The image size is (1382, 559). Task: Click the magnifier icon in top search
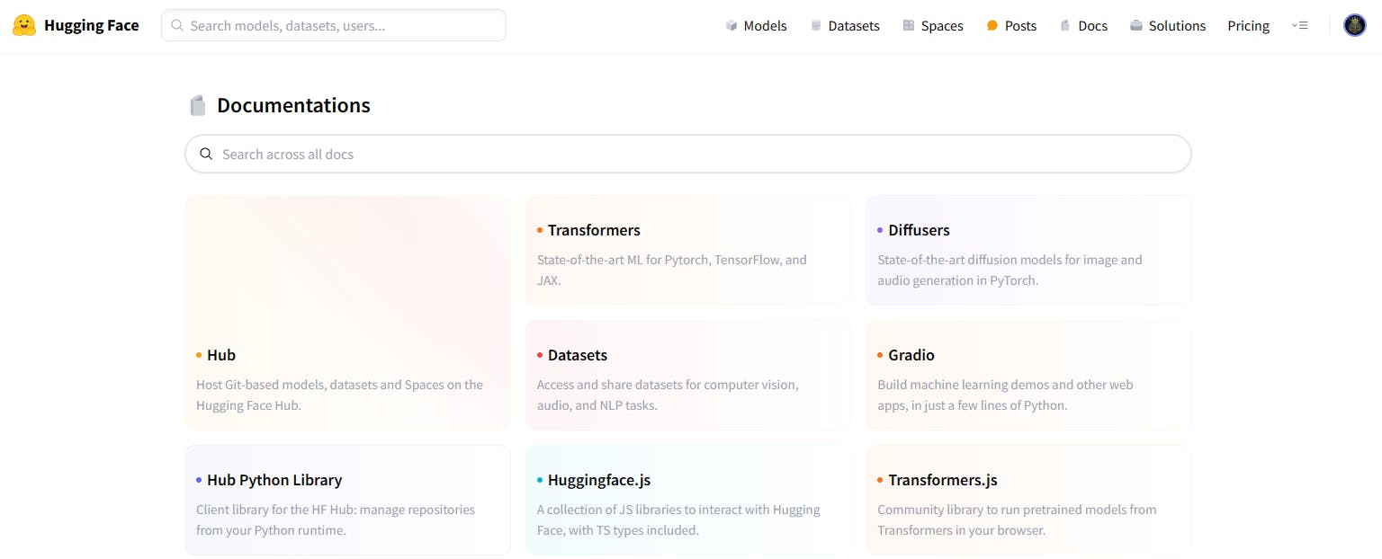click(x=177, y=25)
